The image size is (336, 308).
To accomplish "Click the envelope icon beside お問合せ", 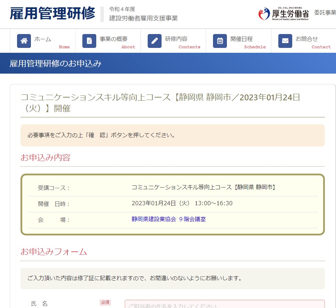I will [285, 41].
